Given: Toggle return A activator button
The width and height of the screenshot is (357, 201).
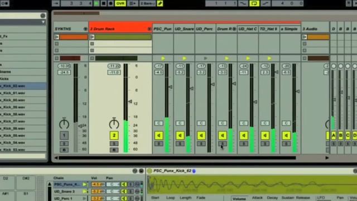Looking at the screenshot, I should click(334, 135).
